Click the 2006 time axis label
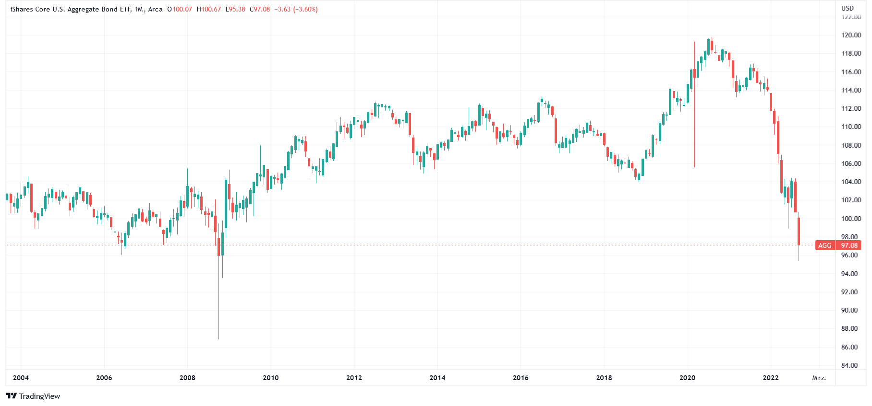 click(x=104, y=378)
